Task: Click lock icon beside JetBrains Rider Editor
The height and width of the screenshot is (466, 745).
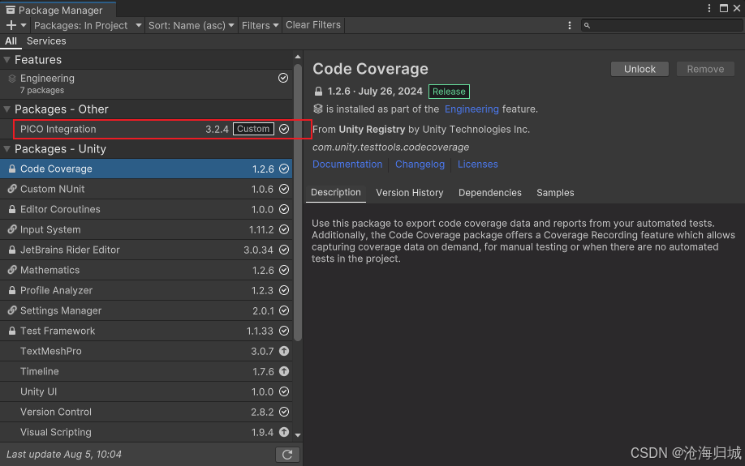Action: 12,250
